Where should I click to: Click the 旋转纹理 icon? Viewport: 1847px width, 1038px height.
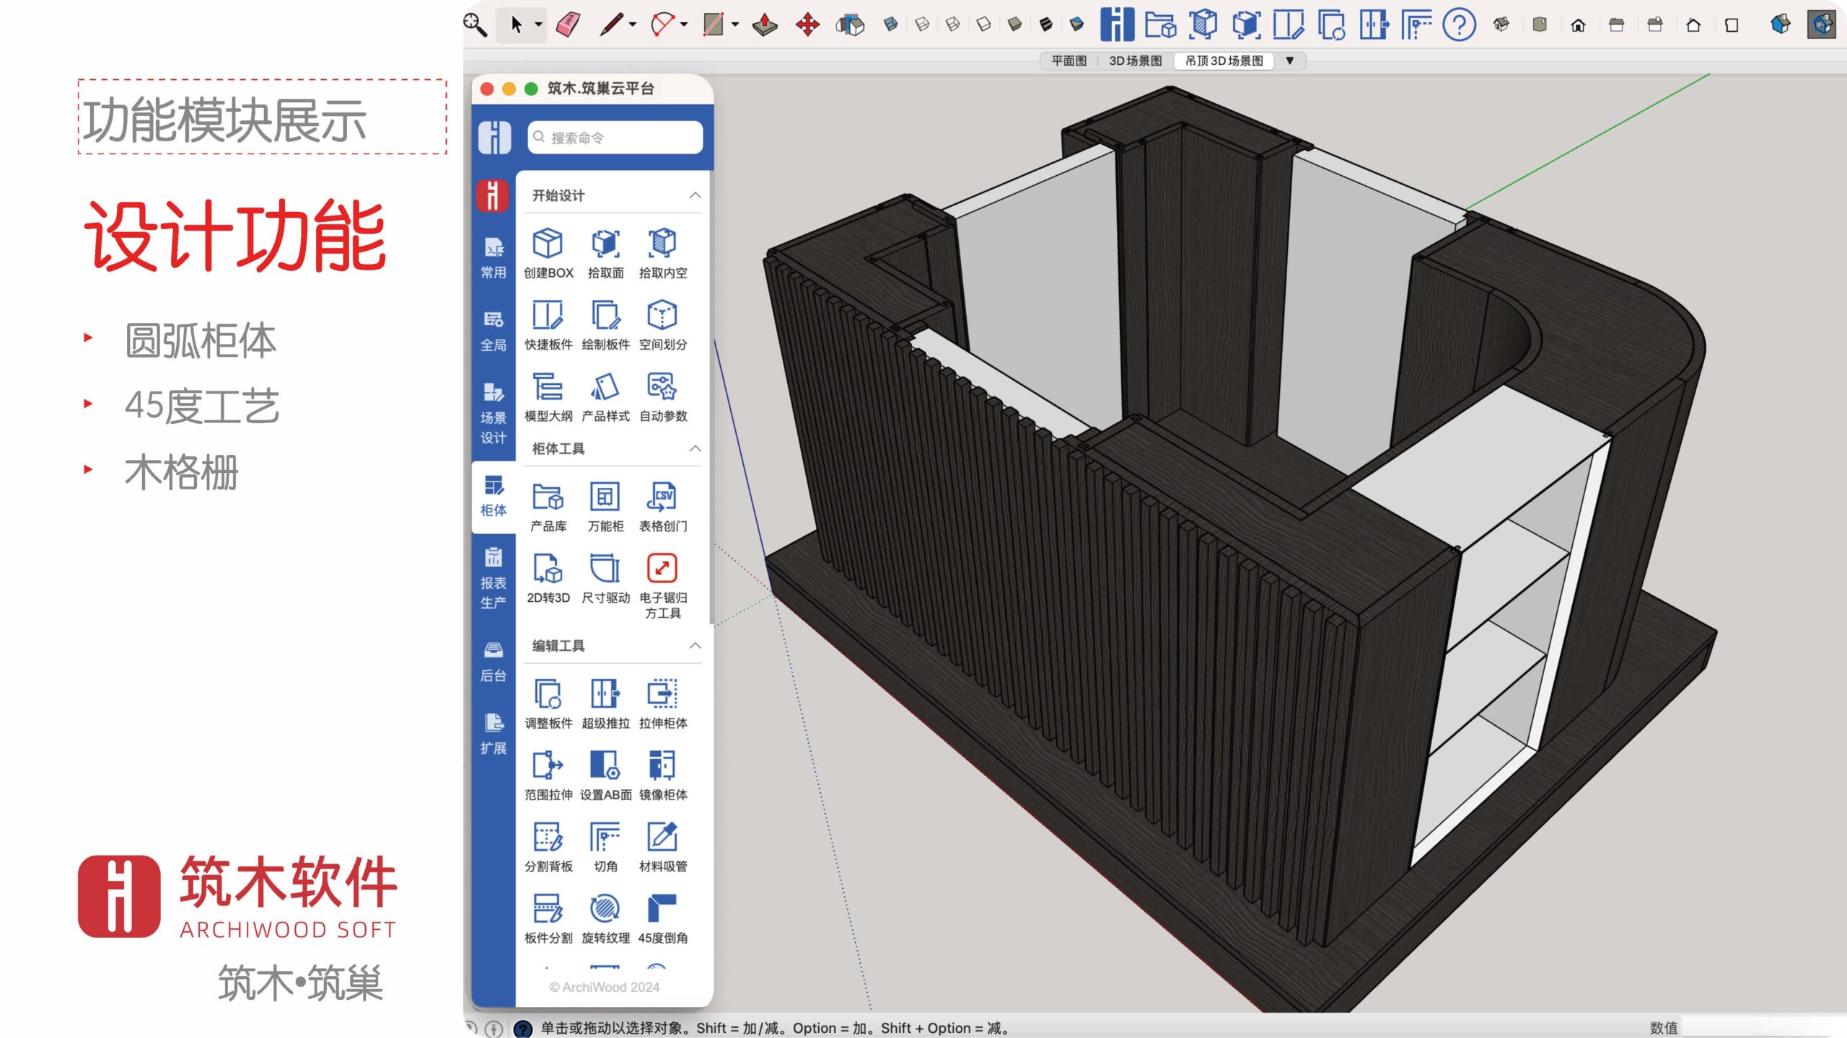[x=605, y=909]
